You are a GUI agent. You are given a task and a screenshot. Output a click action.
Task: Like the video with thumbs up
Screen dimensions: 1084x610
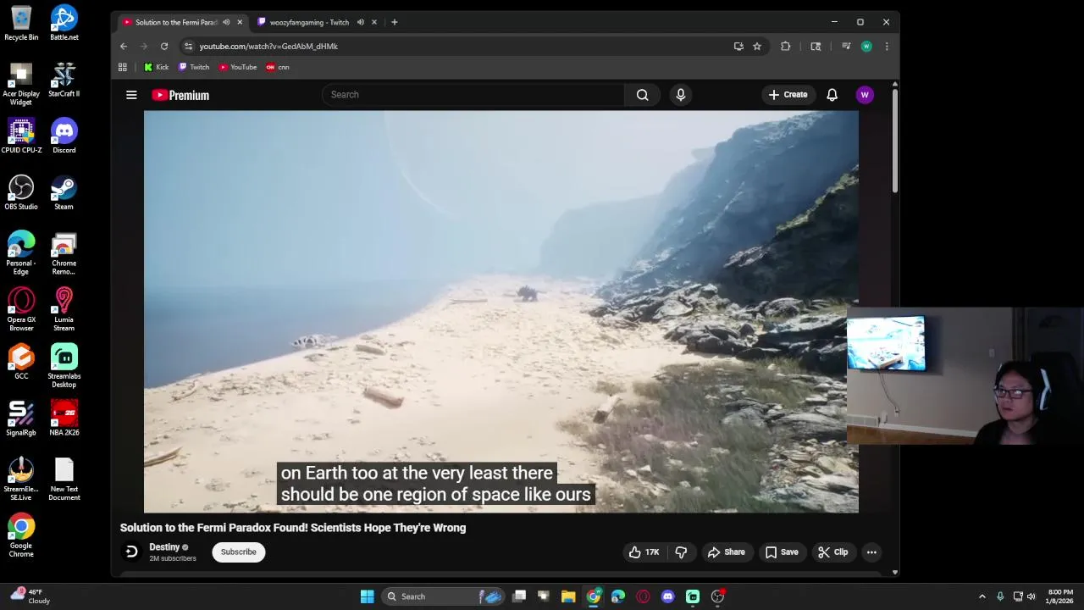(644, 552)
